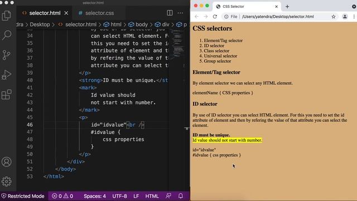This screenshot has height=201, width=357.
Task: Click Desktop in the breadcrumb path
Action: click(40, 25)
